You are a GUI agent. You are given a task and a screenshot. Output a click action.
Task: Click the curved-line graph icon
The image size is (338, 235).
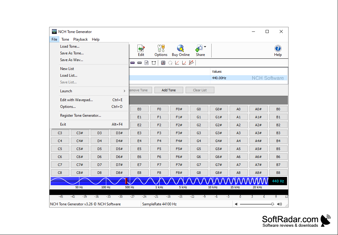[184, 63]
